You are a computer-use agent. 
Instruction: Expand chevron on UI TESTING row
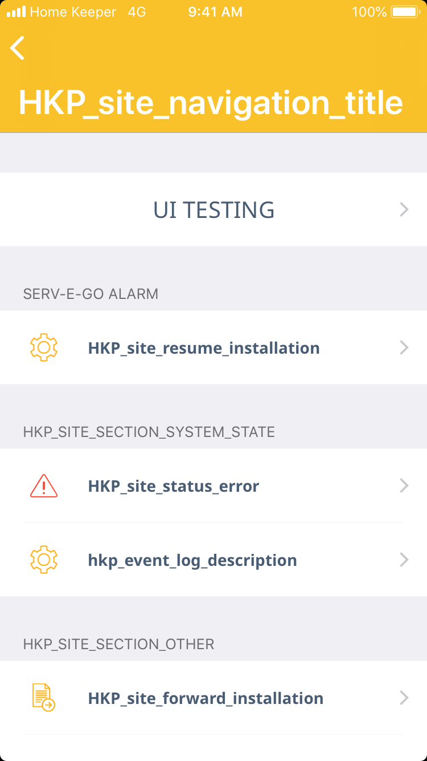coord(404,210)
